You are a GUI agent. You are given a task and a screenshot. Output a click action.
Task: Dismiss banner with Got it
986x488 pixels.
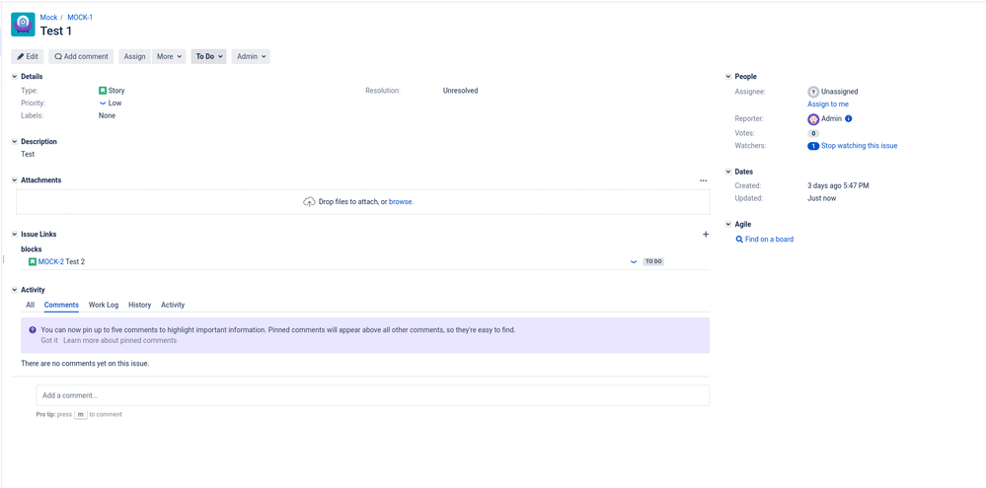(x=49, y=340)
